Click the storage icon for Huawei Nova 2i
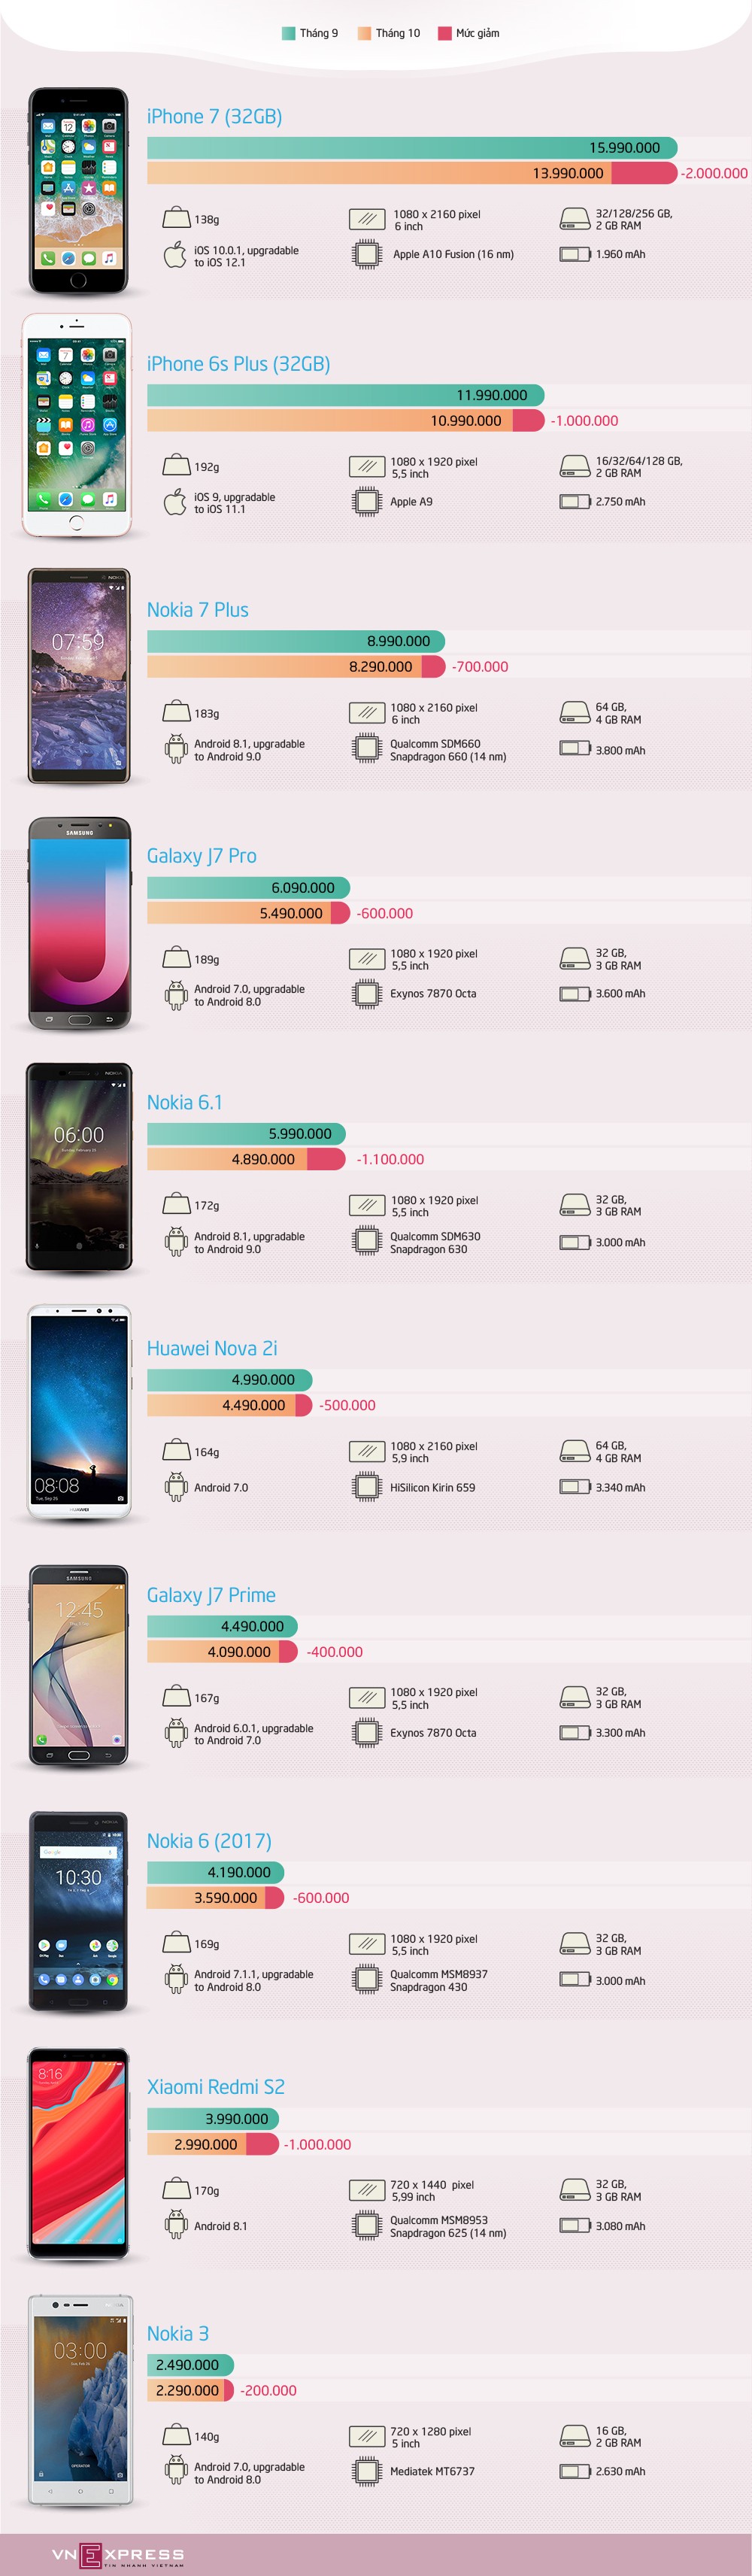 click(x=575, y=1450)
